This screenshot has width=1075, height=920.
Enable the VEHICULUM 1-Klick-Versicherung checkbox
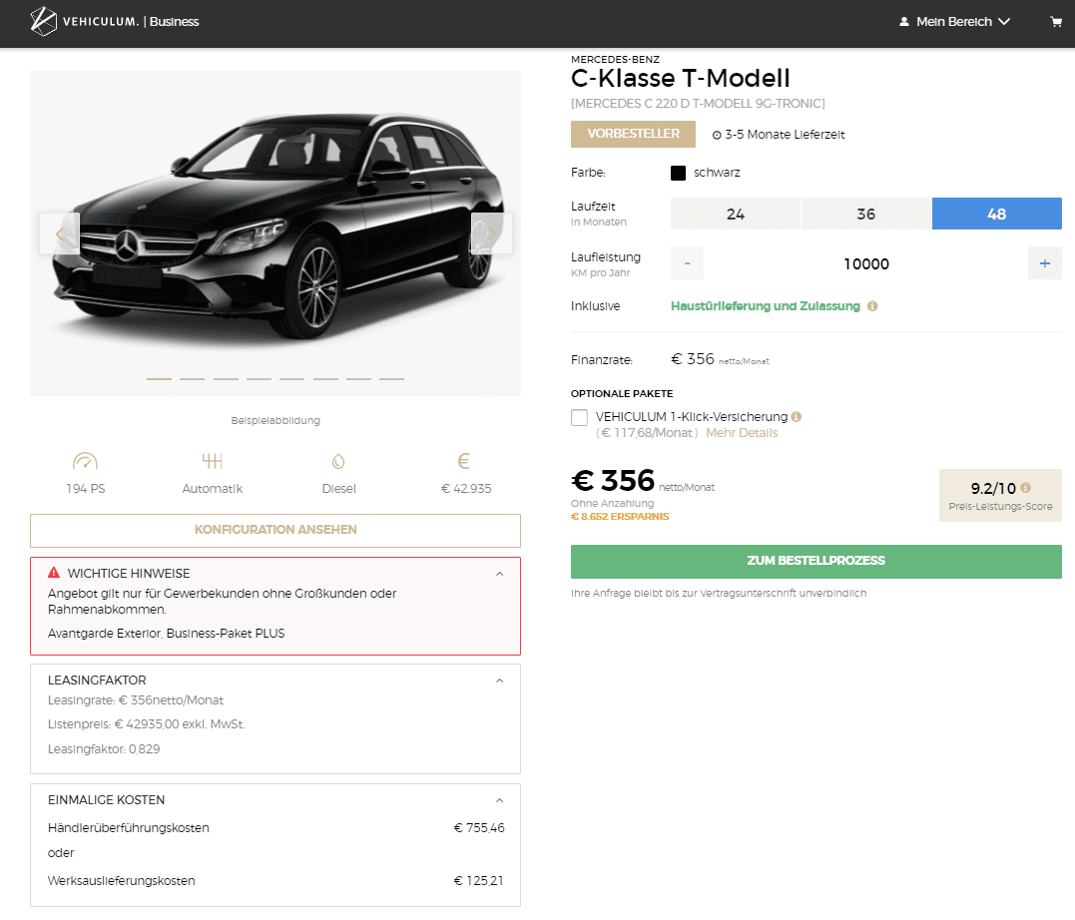coord(579,417)
